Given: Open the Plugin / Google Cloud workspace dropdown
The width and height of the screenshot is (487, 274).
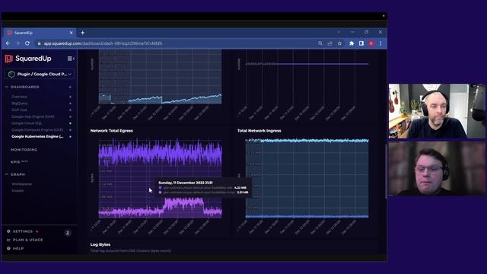Looking at the screenshot, I should [40, 74].
